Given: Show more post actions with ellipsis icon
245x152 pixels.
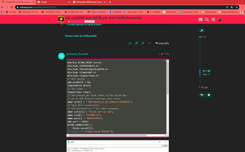Looking at the screenshot, I should pyautogui.click(x=149, y=43).
